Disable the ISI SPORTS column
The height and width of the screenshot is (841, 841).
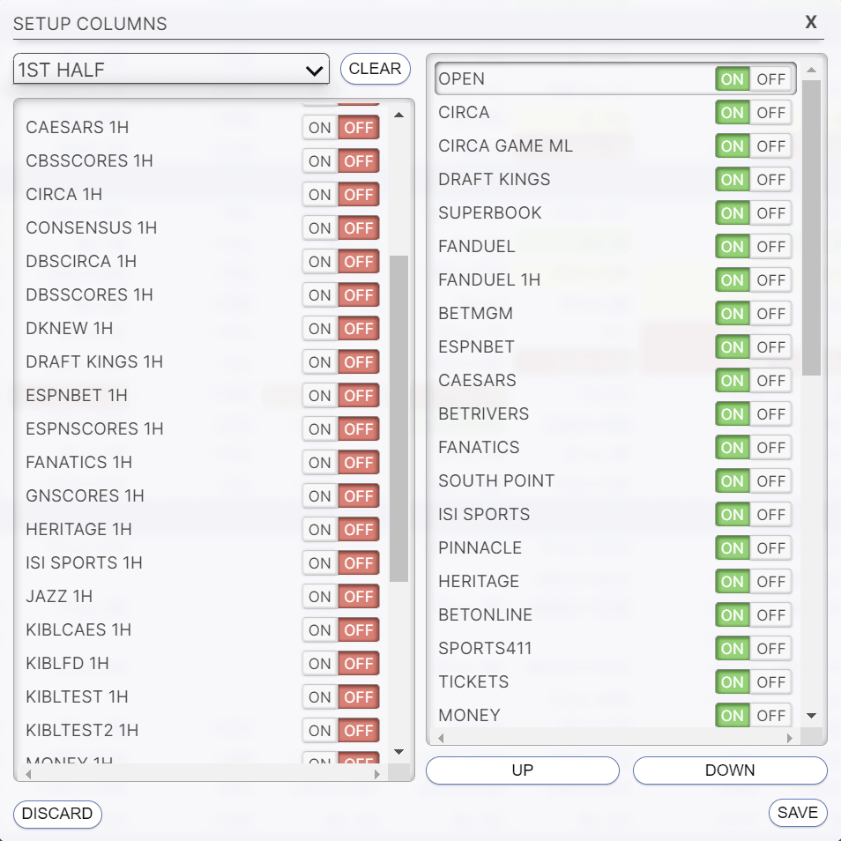point(770,514)
